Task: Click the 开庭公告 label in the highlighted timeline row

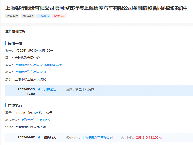Action: 50,89
